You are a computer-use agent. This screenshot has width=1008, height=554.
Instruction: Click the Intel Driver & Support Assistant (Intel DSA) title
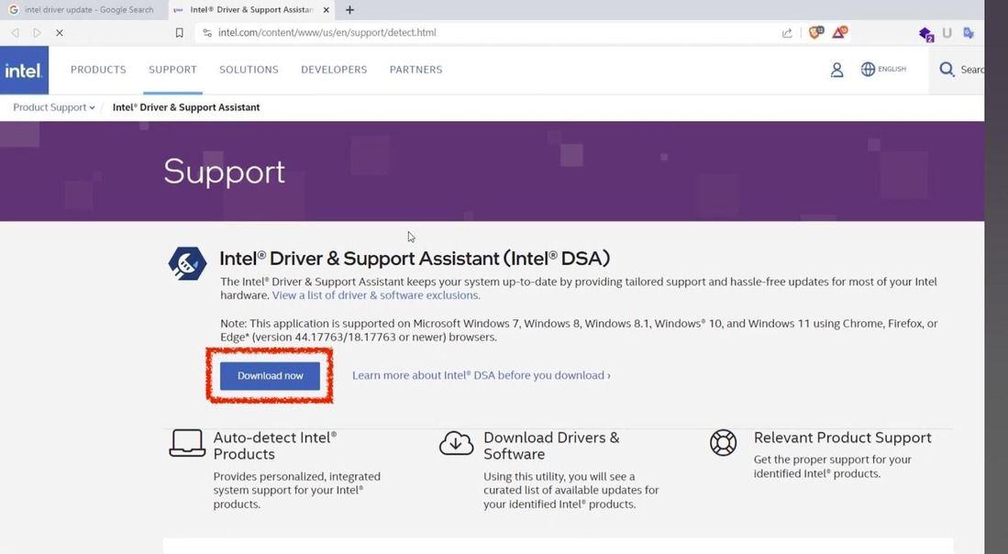click(415, 259)
